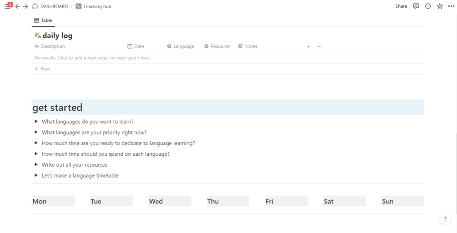The image size is (457, 233).
Task: Open the page options ellipsis menu
Action: point(451,6)
